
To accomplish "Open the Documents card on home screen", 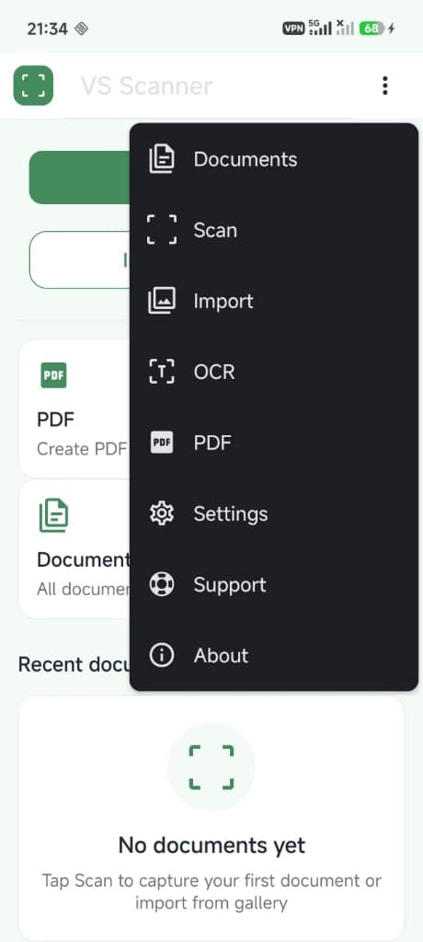I will point(75,549).
